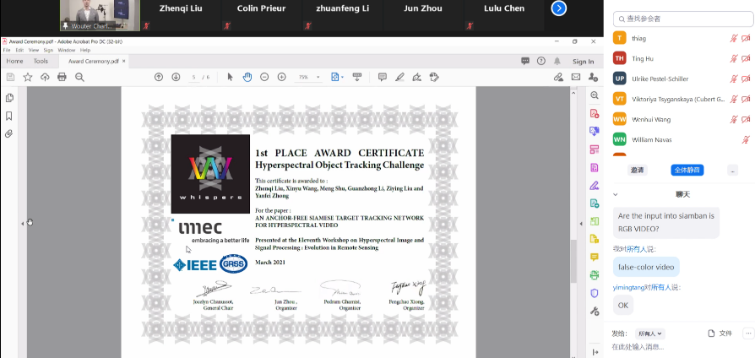Click the zoom in plus icon
This screenshot has height=358, width=755.
pyautogui.click(x=281, y=77)
